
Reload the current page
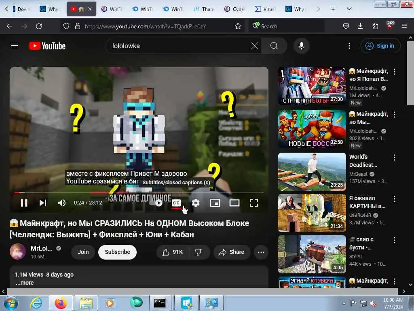pos(39,26)
